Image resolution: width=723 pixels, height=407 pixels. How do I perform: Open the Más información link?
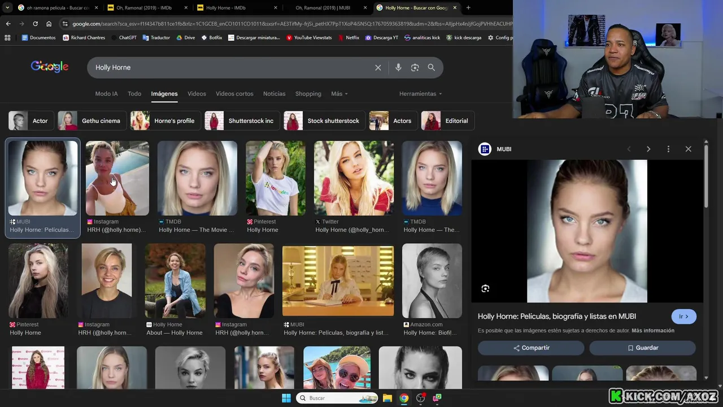[653, 331]
